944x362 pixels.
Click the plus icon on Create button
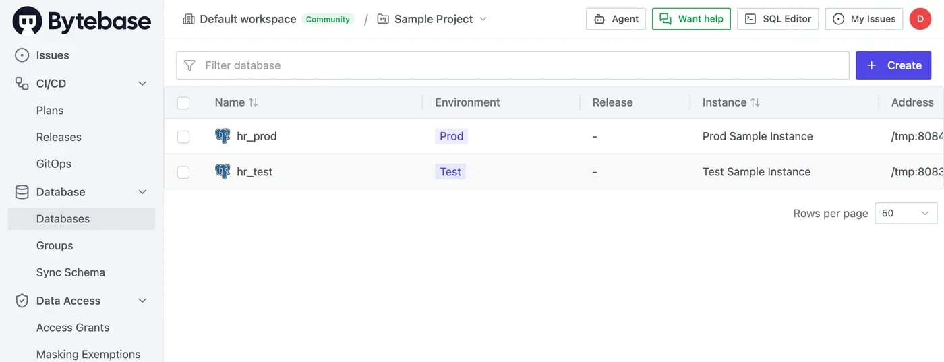(x=872, y=65)
